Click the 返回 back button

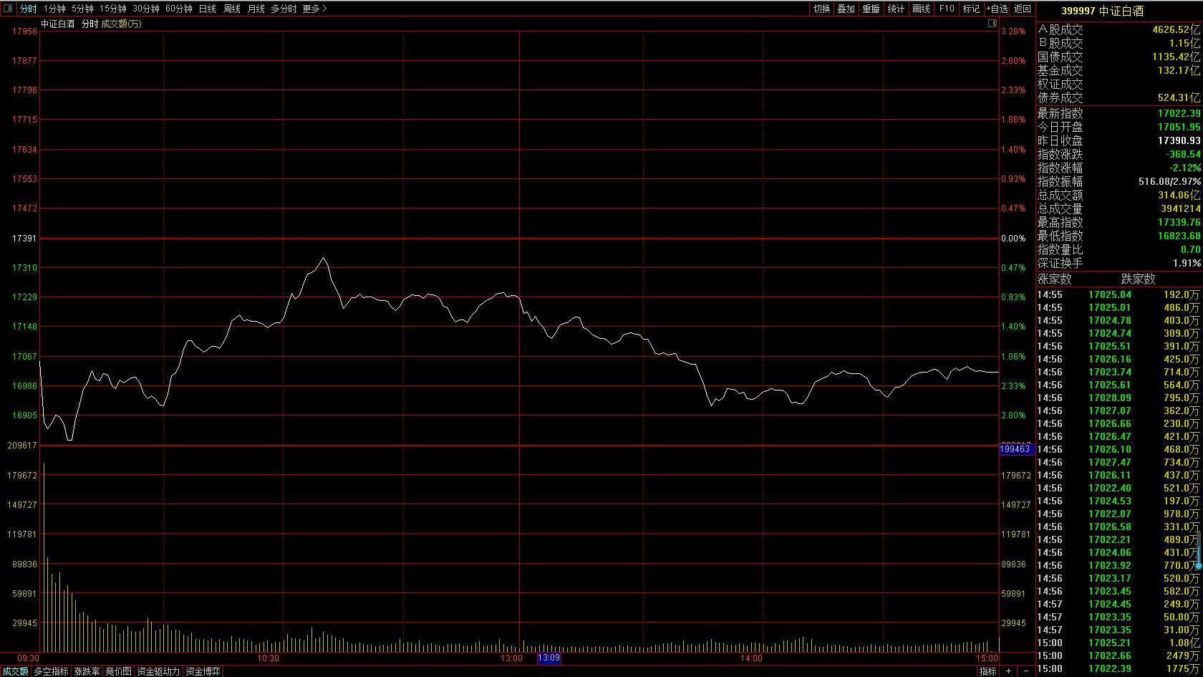1023,9
